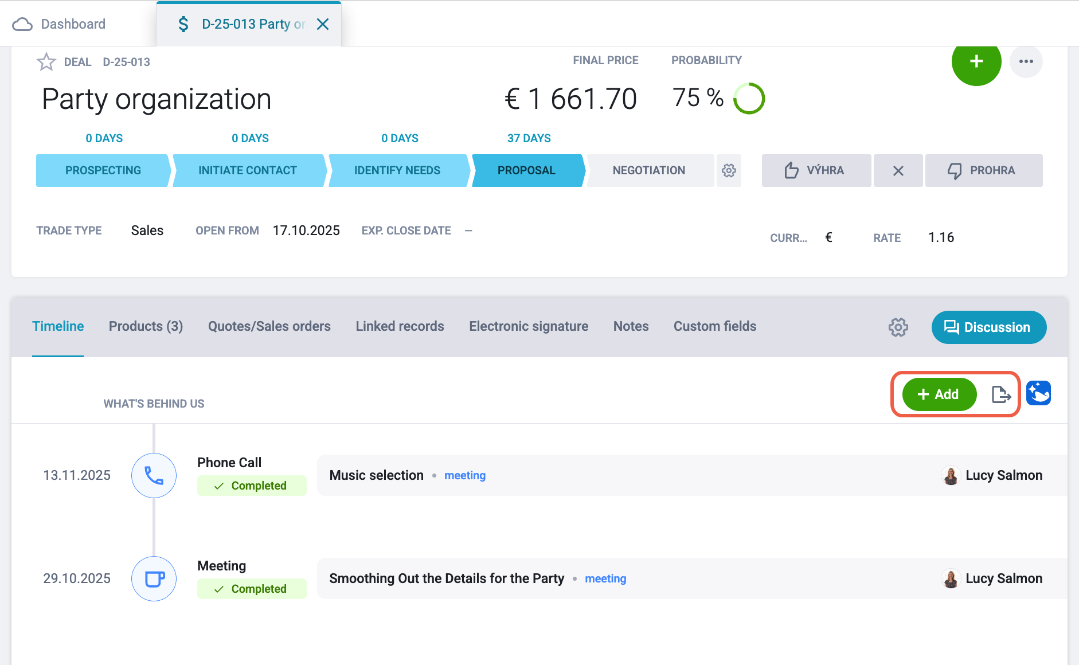Click the Dashboard cloud icon
Viewport: 1079px width, 665px height.
[x=22, y=24]
